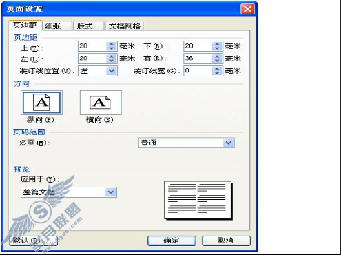This screenshot has width=341, height=255.
Task: Close the 页面设置 dialog
Action: pos(247,9)
